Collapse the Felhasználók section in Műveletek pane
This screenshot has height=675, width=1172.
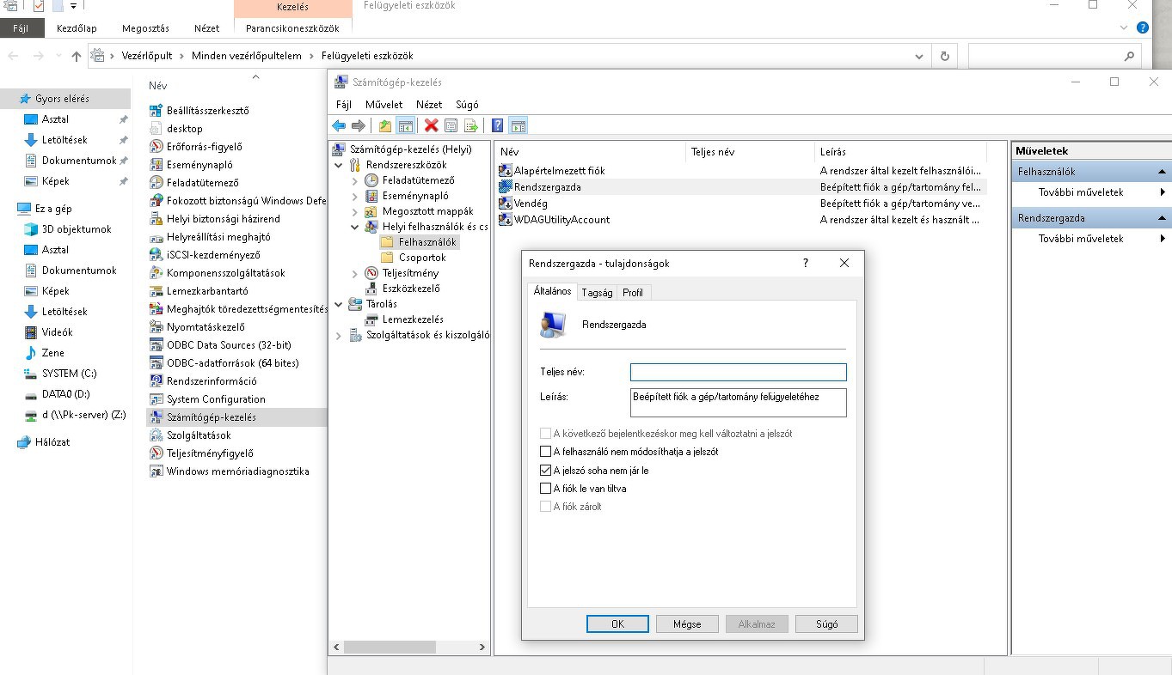(x=1162, y=172)
